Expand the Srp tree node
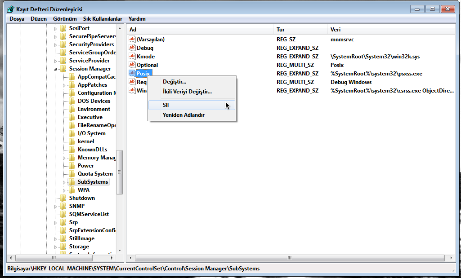Screen dimensions: 461x278 (x=56, y=223)
